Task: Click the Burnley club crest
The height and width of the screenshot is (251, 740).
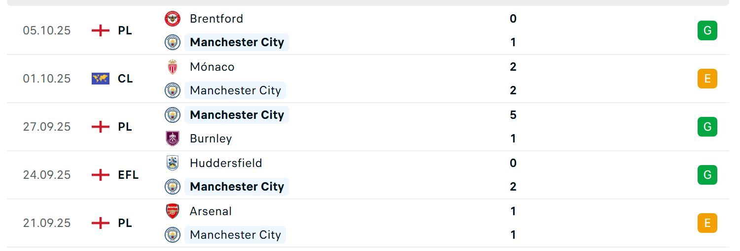Action: pyautogui.click(x=173, y=139)
